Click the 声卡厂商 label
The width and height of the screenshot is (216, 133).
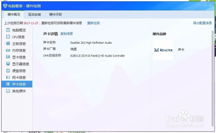pos(49,49)
